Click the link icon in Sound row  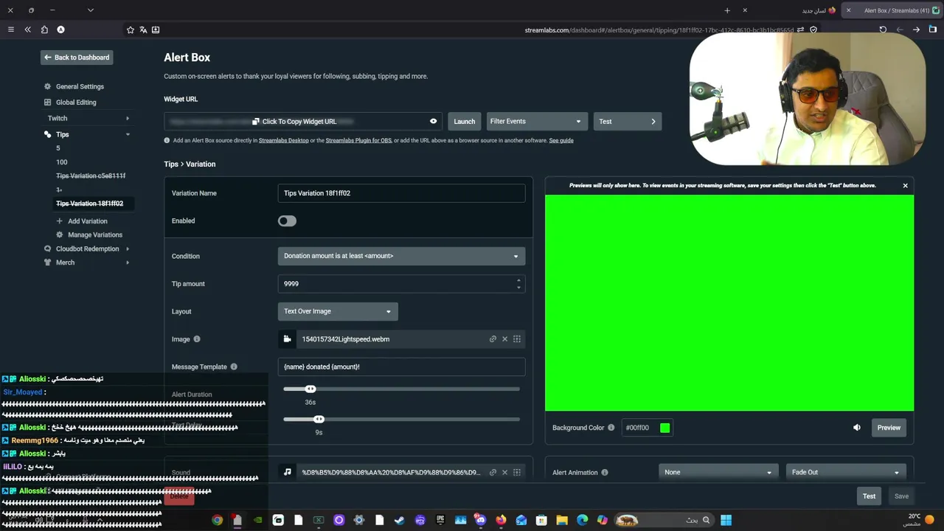(493, 472)
